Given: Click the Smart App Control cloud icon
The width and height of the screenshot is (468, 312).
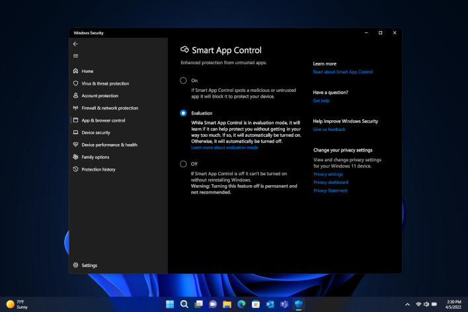Looking at the screenshot, I should (184, 50).
